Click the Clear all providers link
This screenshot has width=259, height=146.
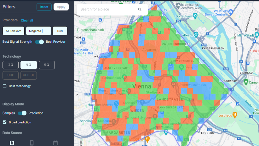[27, 21]
